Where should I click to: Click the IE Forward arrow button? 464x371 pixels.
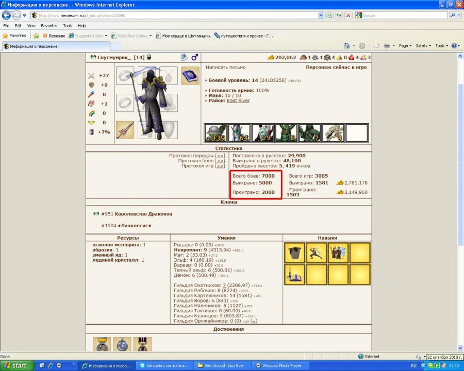(x=16, y=15)
